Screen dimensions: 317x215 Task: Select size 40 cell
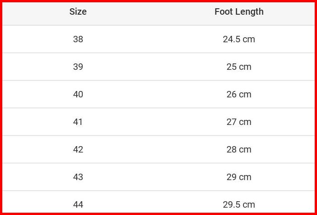[x=78, y=95]
